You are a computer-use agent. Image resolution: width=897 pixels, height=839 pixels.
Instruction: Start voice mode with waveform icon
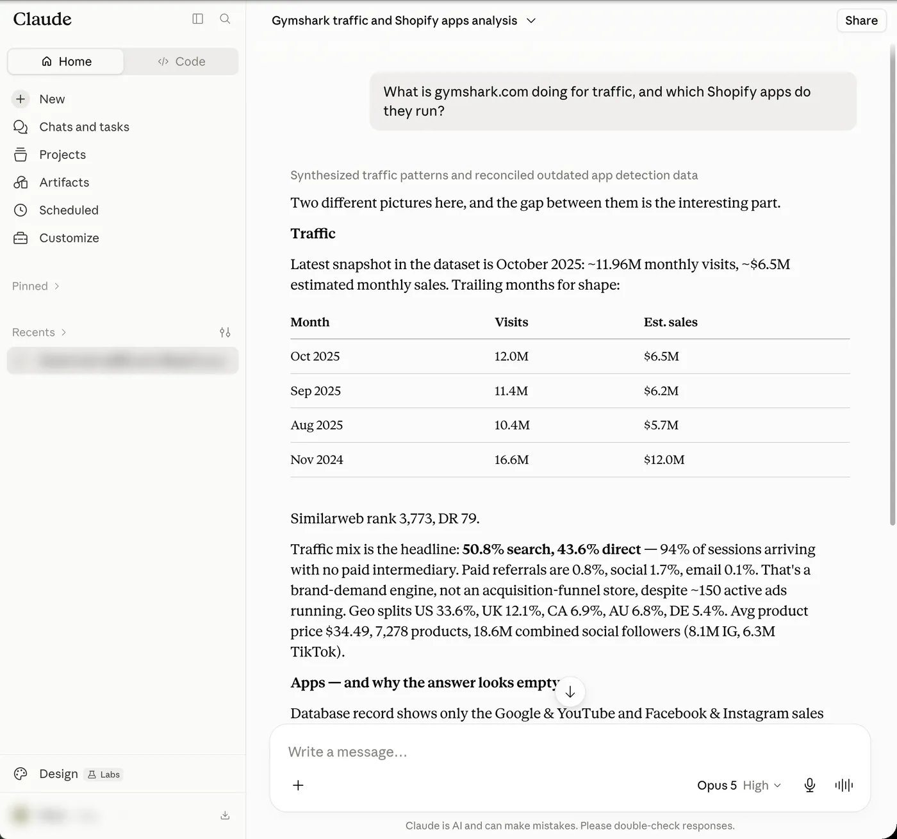pyautogui.click(x=844, y=785)
